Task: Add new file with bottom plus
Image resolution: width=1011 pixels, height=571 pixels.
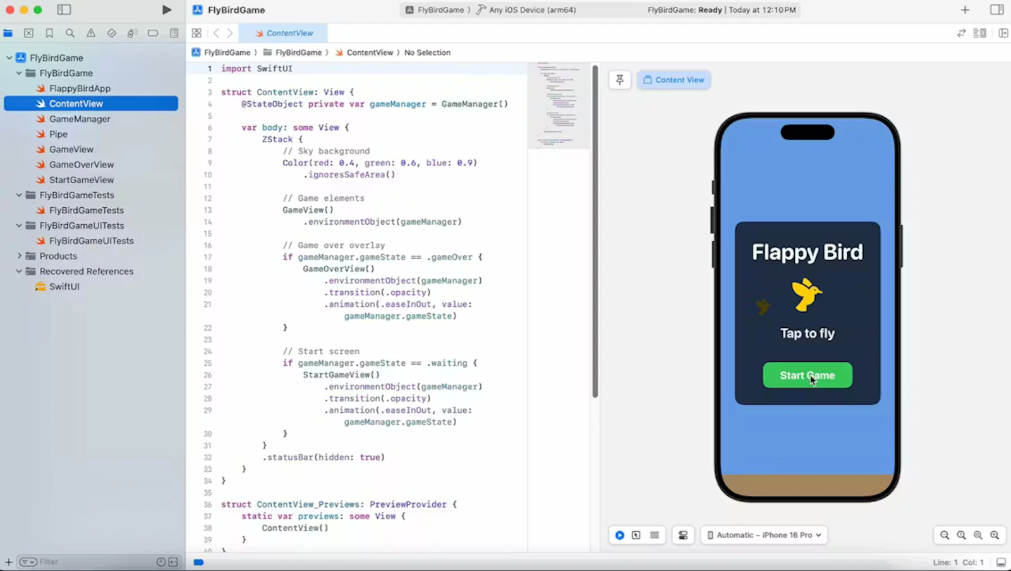Action: click(x=8, y=562)
